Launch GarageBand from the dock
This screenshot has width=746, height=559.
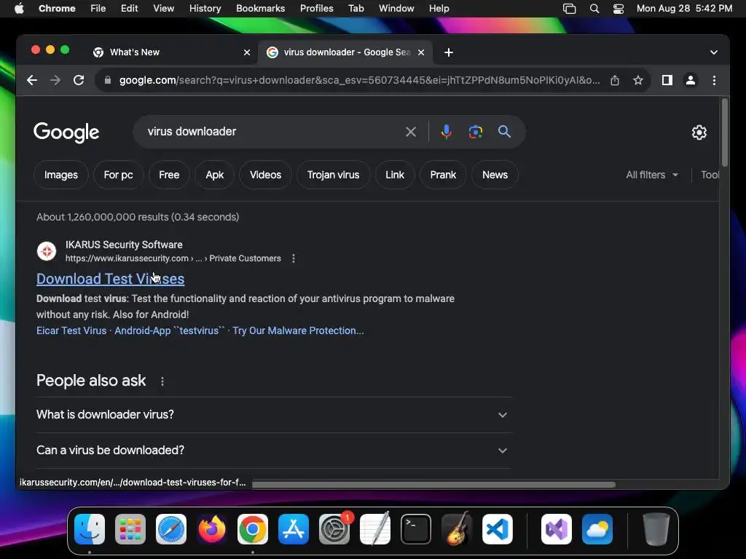pos(457,528)
